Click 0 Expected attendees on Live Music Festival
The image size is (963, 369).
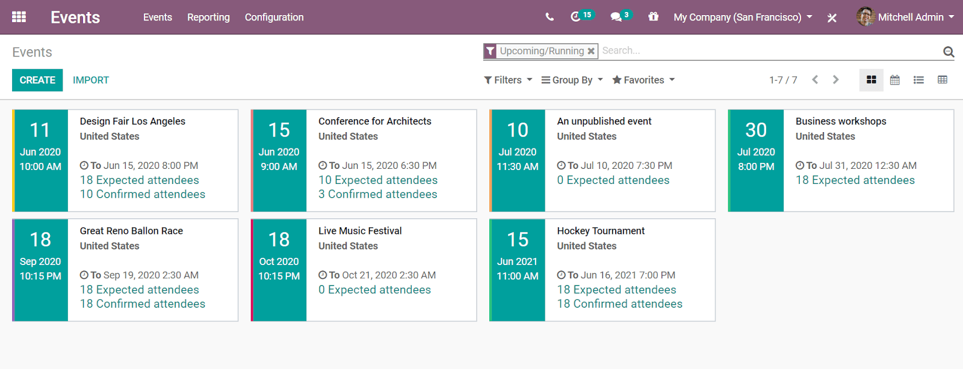375,290
